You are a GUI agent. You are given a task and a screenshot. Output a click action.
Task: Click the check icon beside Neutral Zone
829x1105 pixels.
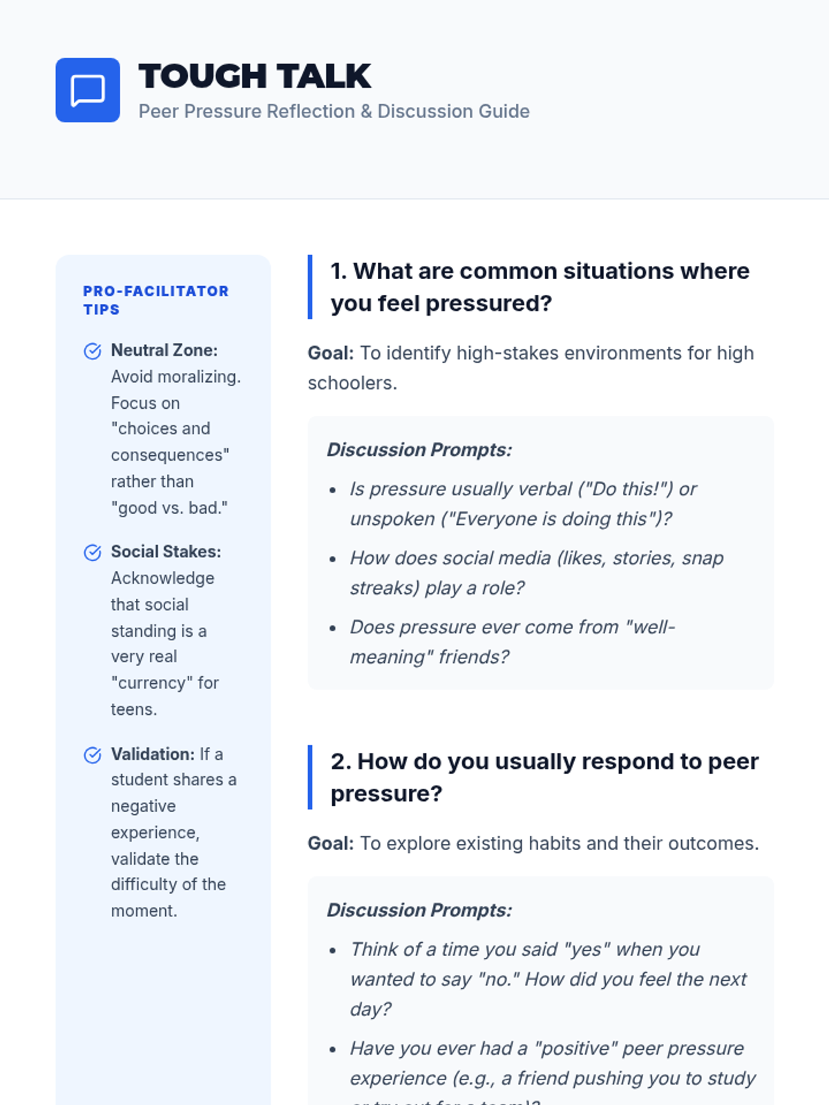[93, 352]
